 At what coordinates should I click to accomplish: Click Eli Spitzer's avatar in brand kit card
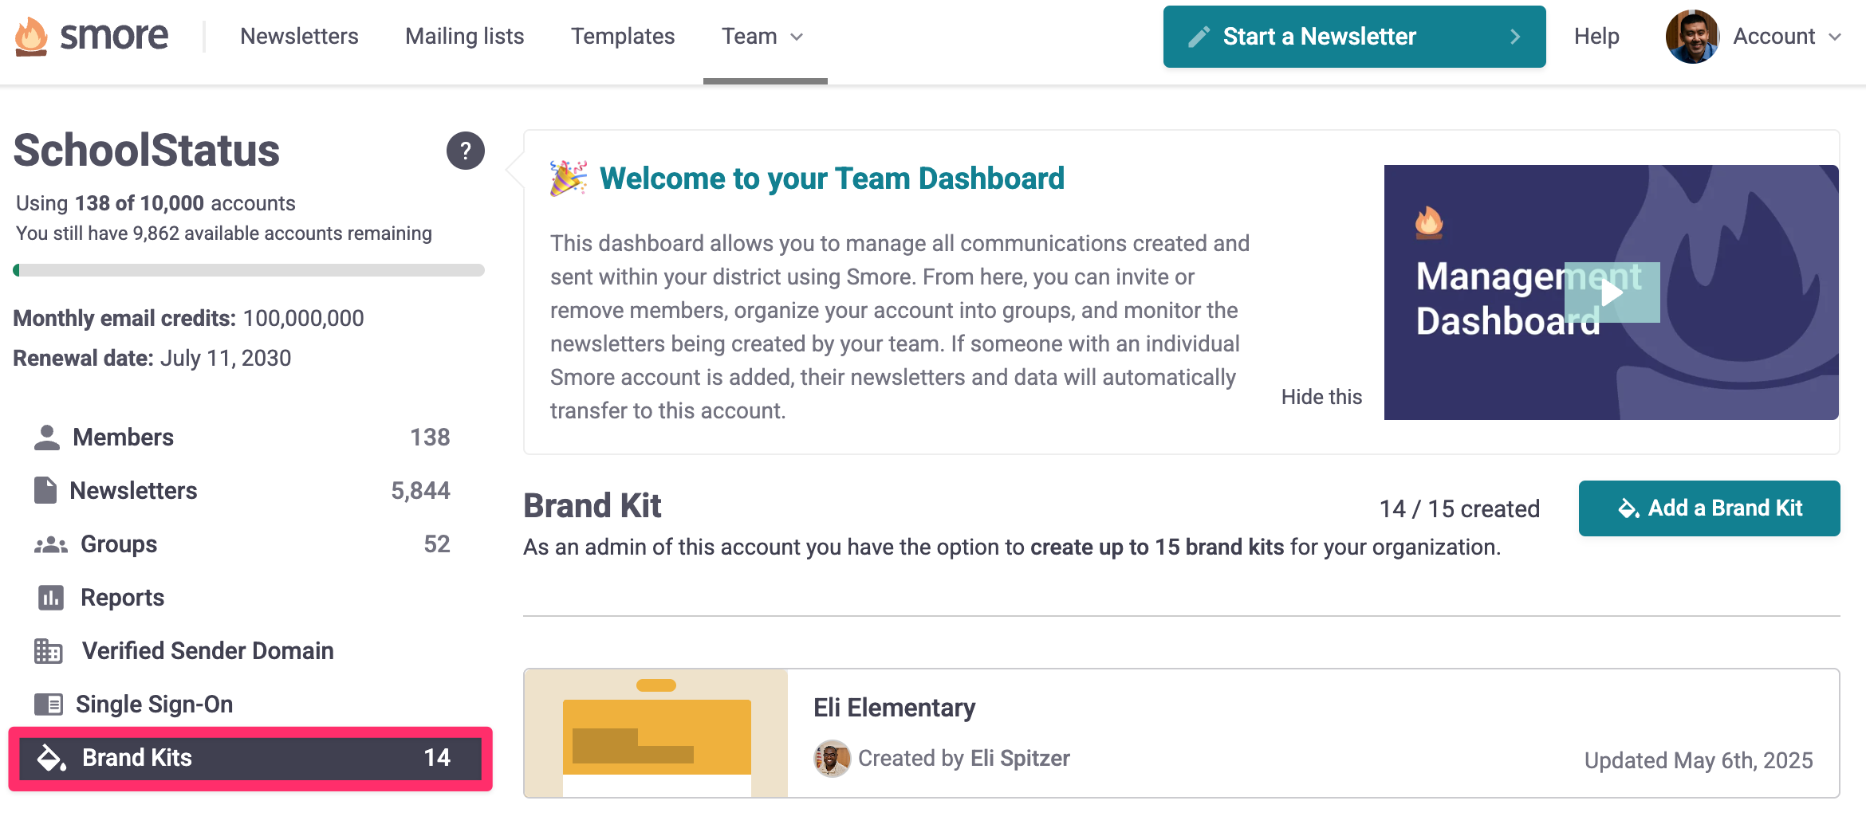tap(832, 759)
